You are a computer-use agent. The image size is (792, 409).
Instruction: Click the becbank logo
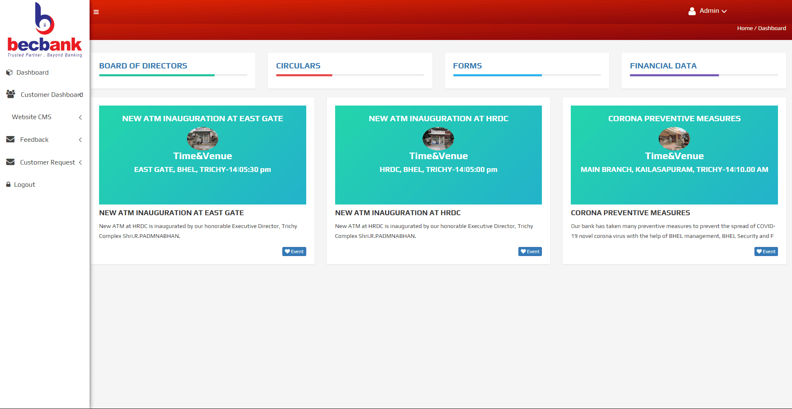[45, 30]
